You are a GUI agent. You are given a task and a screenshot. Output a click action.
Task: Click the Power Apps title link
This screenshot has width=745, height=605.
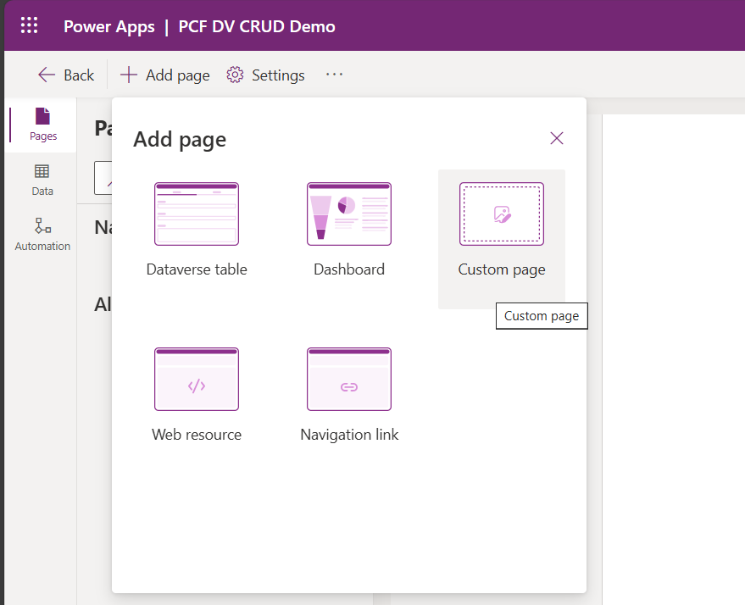pos(108,26)
